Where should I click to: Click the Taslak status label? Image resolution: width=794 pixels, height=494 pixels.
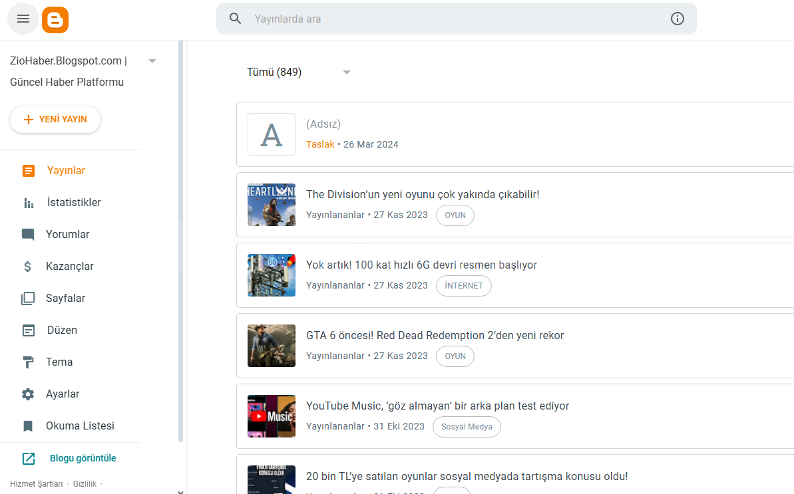(x=320, y=145)
